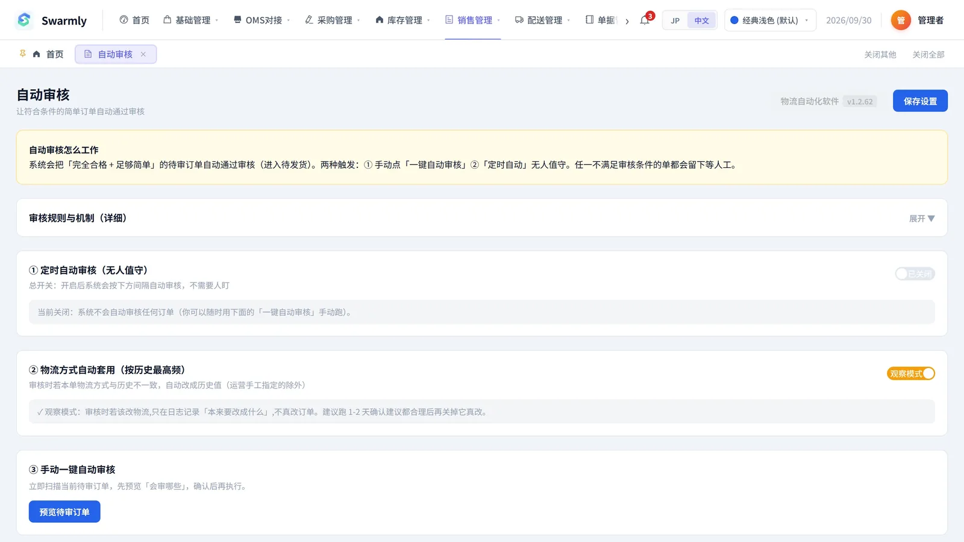The width and height of the screenshot is (964, 542).
Task: Click the 管理者 user name
Action: point(931,20)
